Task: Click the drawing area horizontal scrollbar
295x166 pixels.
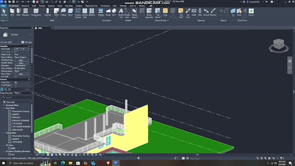Action: click(197, 155)
